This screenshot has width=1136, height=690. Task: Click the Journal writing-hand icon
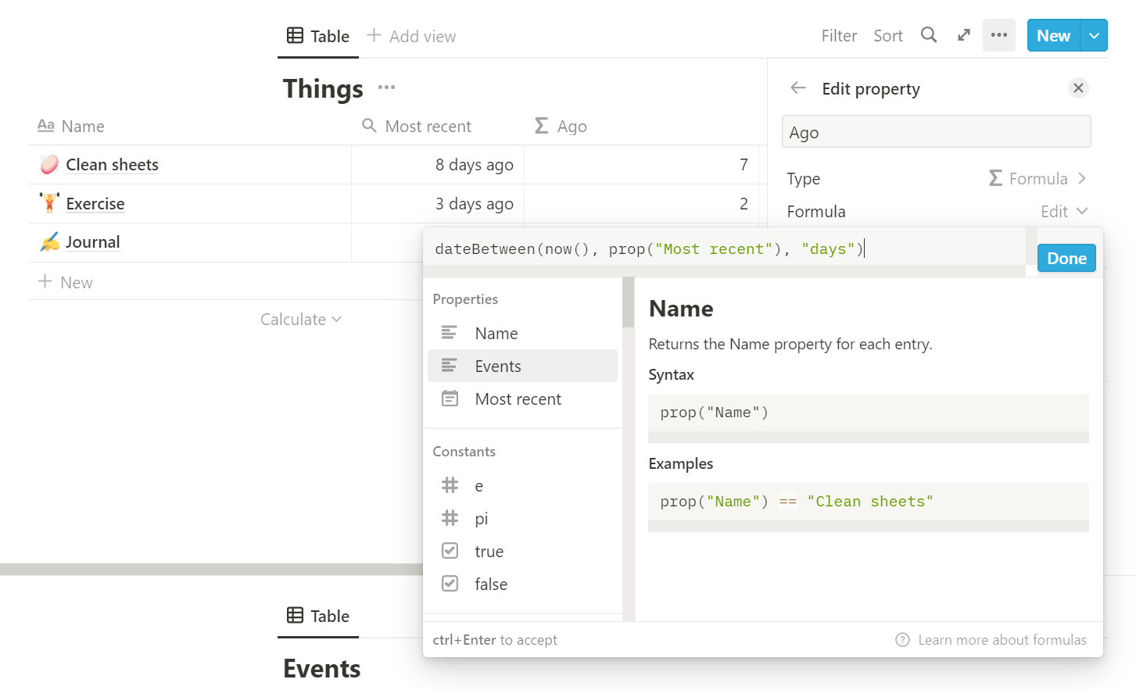[49, 242]
